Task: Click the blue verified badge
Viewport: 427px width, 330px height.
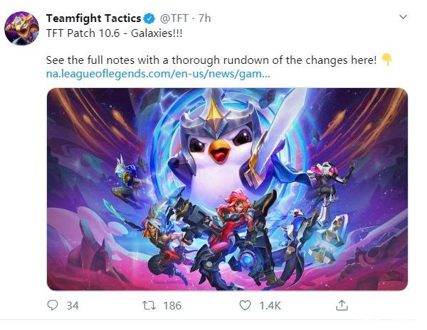Action: pyautogui.click(x=149, y=18)
